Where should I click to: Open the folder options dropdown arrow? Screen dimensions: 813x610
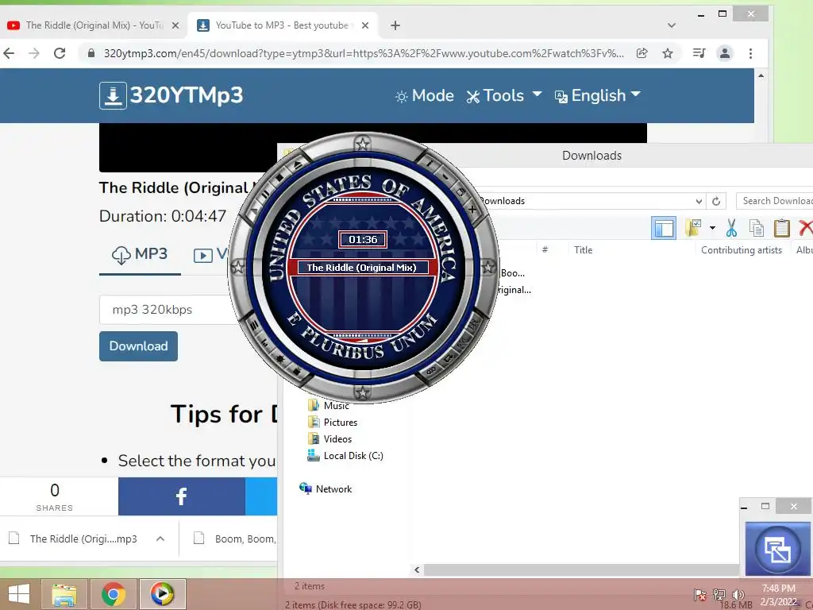point(712,228)
